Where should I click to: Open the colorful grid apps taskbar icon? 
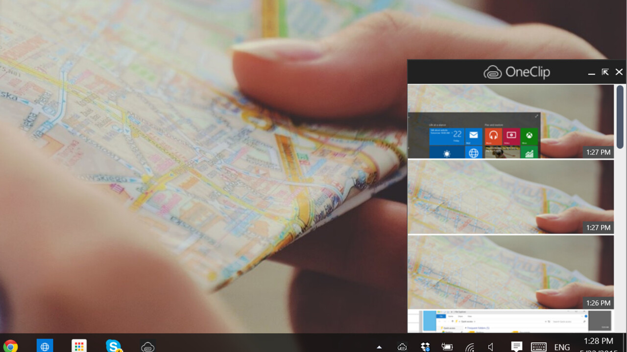(79, 346)
